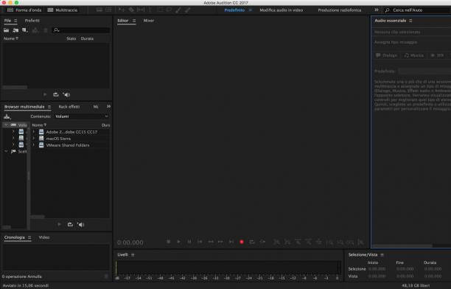Screen dimensions: 451x289
Task: Open the Contenuto Volumi dropdown
Action: tap(82, 116)
